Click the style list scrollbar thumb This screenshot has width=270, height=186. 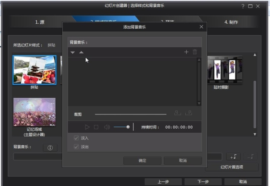click(x=255, y=104)
